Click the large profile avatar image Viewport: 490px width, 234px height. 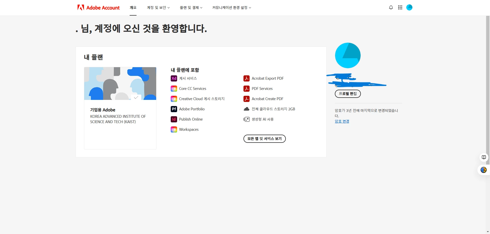tap(348, 55)
